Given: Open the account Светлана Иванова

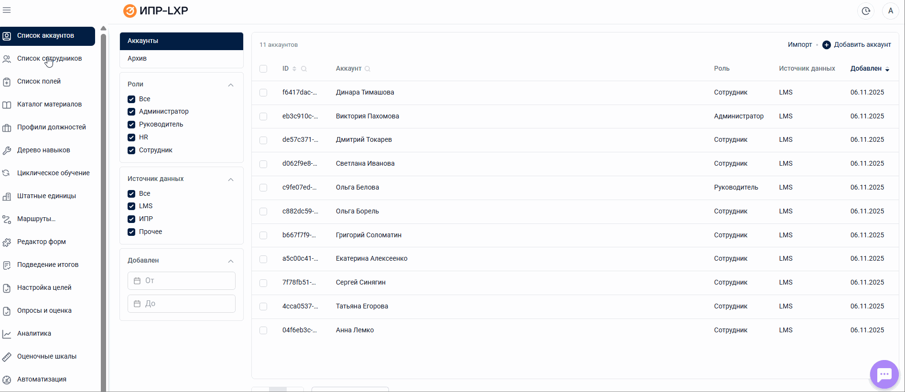Looking at the screenshot, I should (365, 164).
